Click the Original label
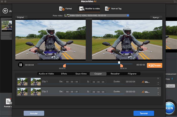Image resolution: width=177 pixels, height=117 pixels. coord(20,17)
